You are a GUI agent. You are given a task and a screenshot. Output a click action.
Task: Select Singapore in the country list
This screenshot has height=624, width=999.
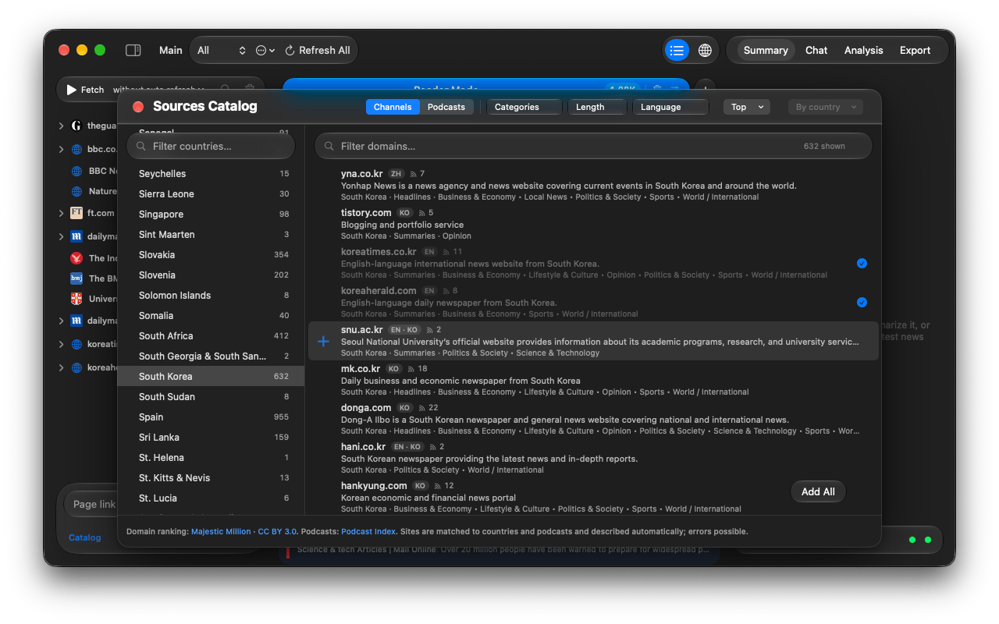click(211, 214)
